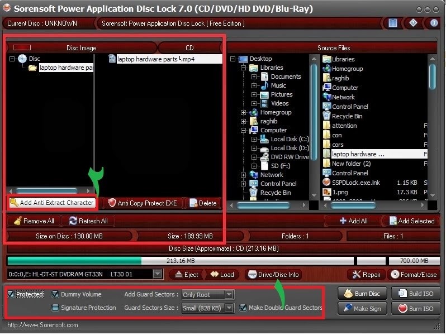Click the disc capacity progress bar
This screenshot has width=446, height=335.
(x=180, y=261)
